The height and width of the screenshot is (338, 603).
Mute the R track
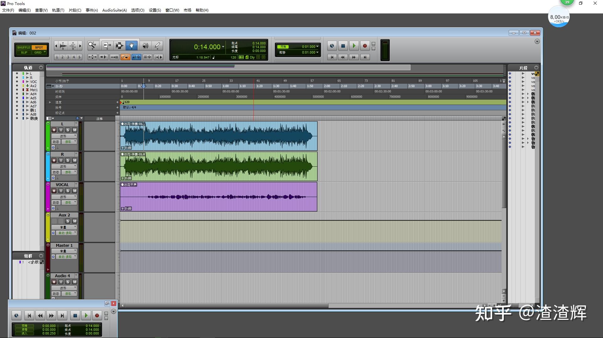75,160
